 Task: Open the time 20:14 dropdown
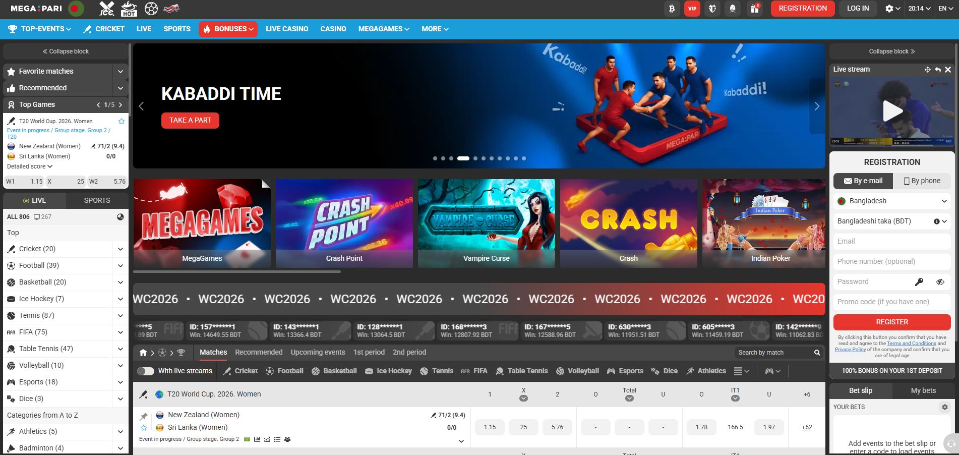tap(919, 9)
